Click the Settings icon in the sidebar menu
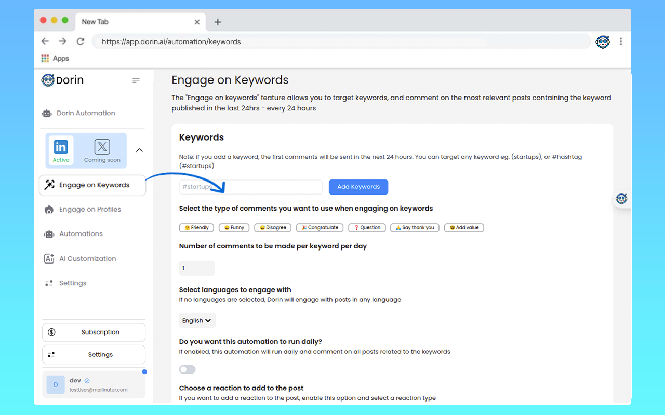This screenshot has width=665, height=415. pos(49,283)
